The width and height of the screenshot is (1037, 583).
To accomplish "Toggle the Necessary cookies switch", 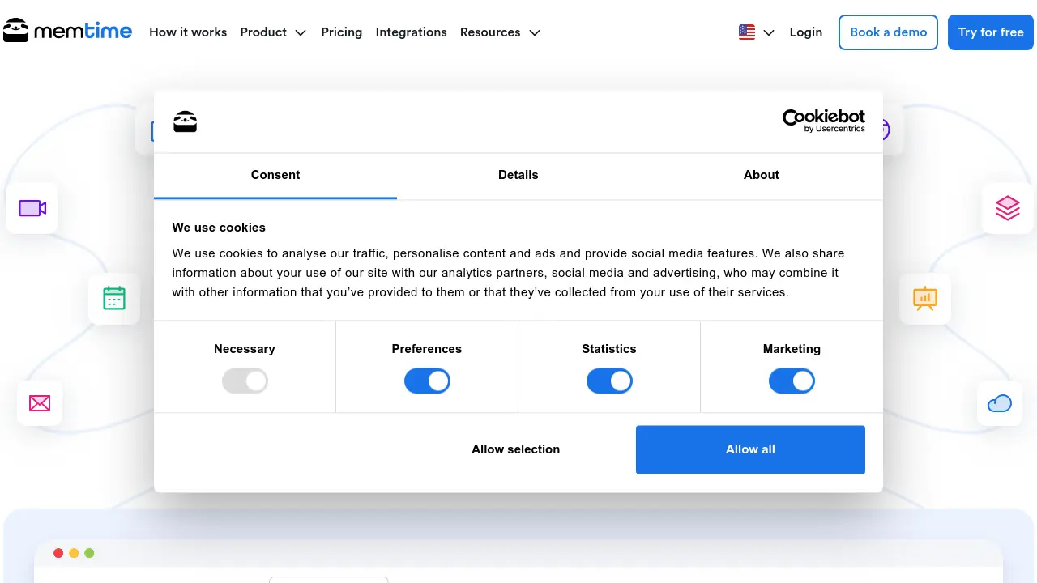I will click(245, 381).
